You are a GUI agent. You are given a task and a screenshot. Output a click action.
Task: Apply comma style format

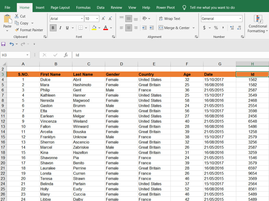pos(223,28)
